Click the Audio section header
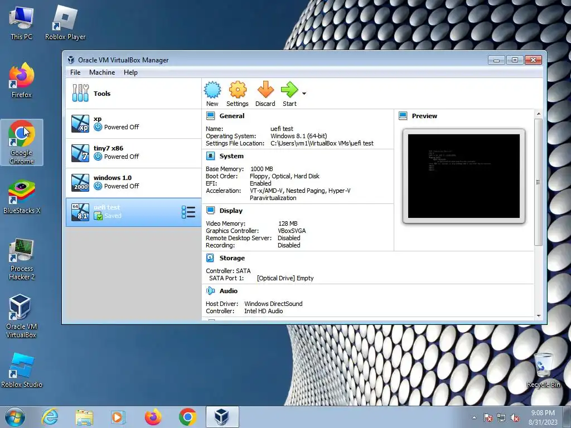This screenshot has width=571, height=428. [228, 291]
